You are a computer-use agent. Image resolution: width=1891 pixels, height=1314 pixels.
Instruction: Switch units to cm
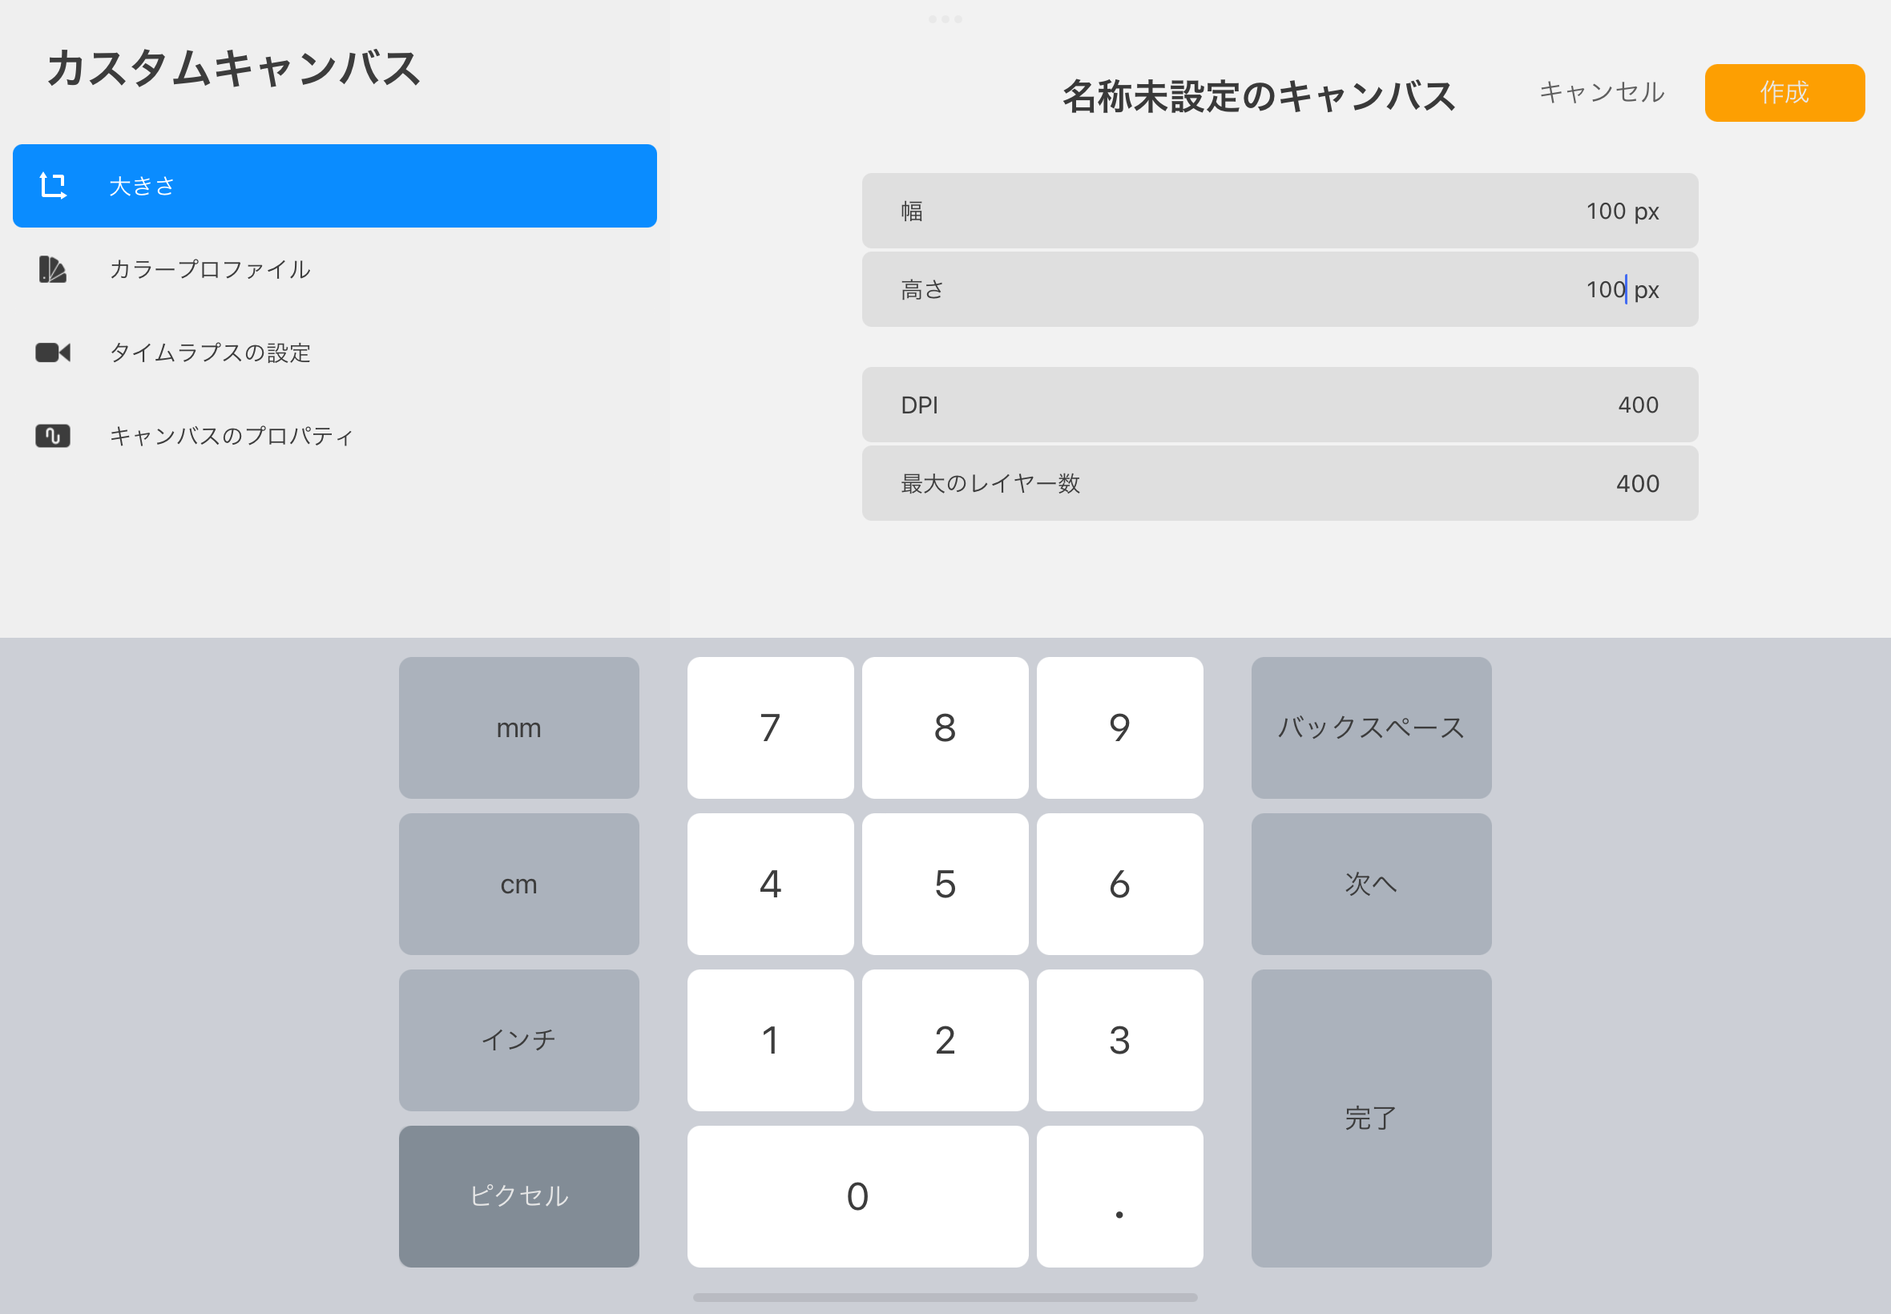[518, 885]
